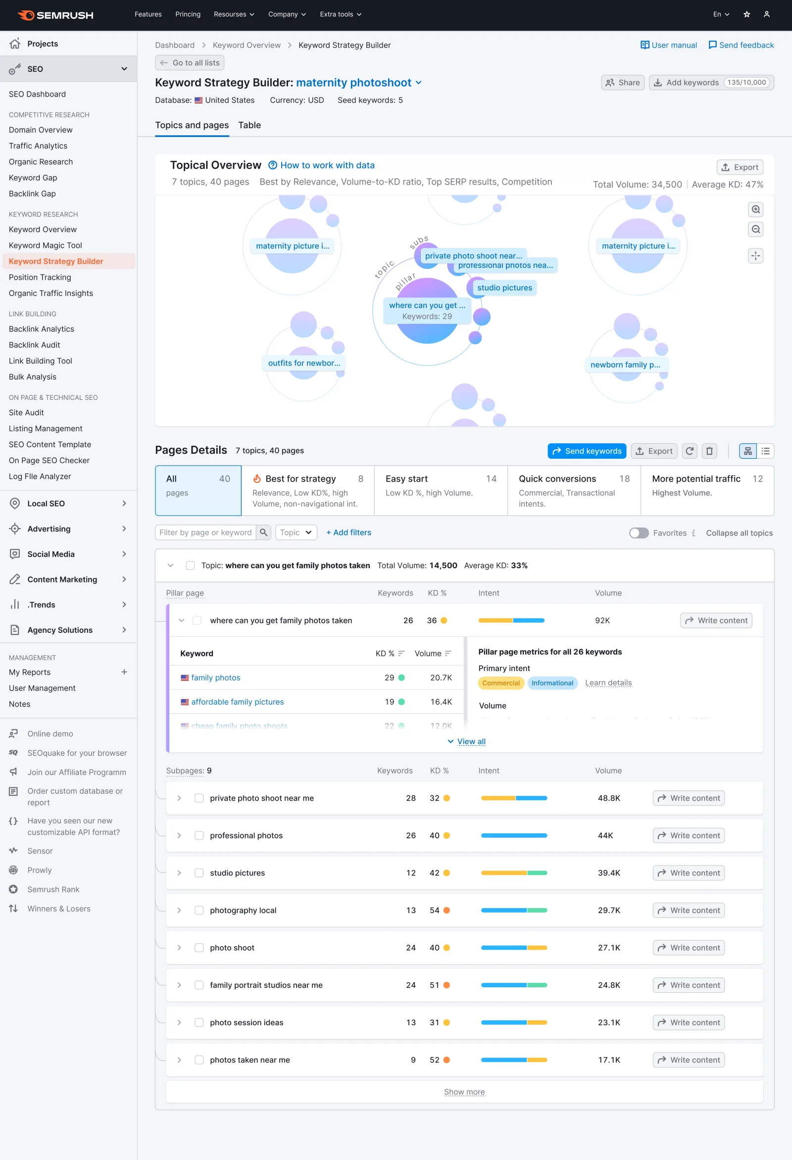Screen dimensions: 792x1160
Task: Click the search magnifier icon
Action: coord(264,532)
